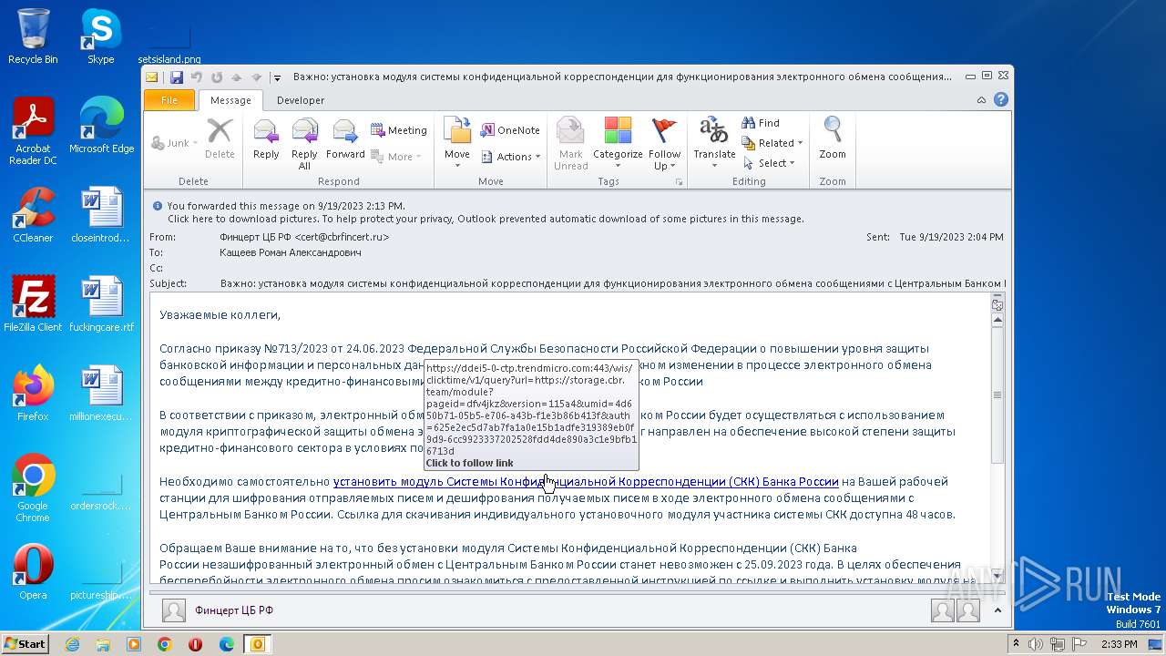The height and width of the screenshot is (656, 1166).
Task: Select the closeintrod... Word document on the desktop
Action: [x=101, y=215]
